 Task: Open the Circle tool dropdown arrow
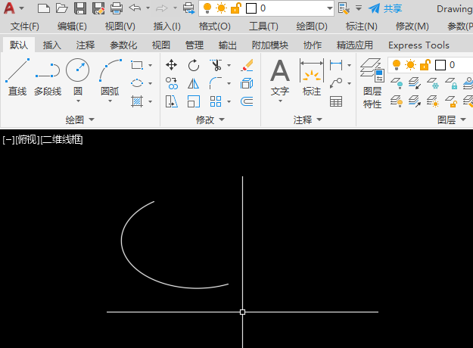click(78, 101)
